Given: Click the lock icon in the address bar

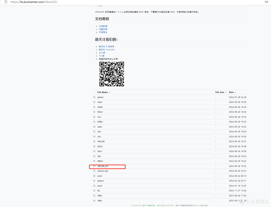Looking at the screenshot, I should (6, 2).
